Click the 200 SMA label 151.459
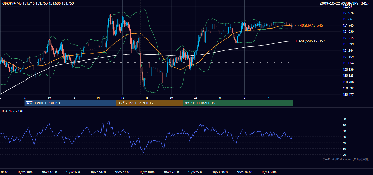Image resolution: width=373 pixels, height=175 pixels. pyautogui.click(x=310, y=41)
